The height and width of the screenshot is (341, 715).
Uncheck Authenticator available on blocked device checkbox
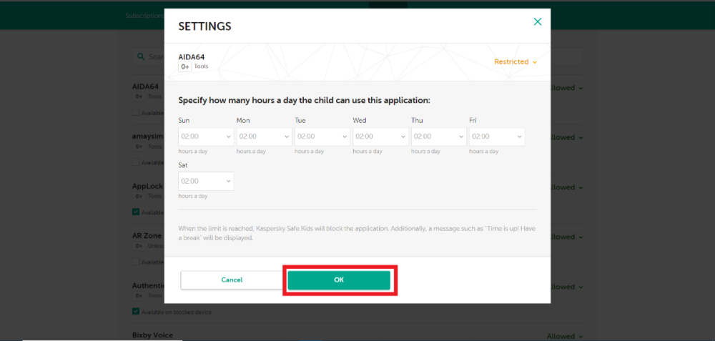[x=136, y=312]
